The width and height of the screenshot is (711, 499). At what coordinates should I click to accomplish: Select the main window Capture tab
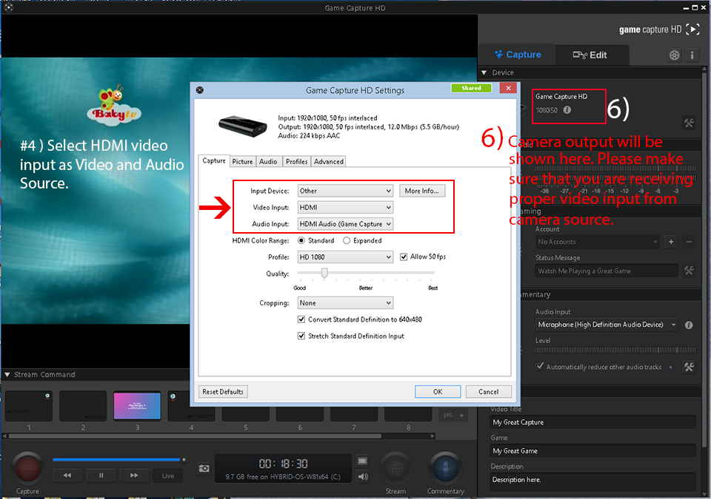517,55
